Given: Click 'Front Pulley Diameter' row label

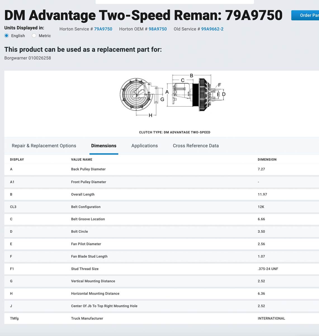Looking at the screenshot, I should (x=89, y=182).
